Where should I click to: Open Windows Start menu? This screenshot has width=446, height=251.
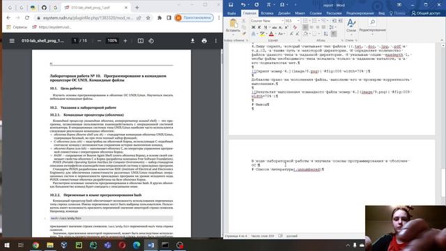(x=7, y=245)
